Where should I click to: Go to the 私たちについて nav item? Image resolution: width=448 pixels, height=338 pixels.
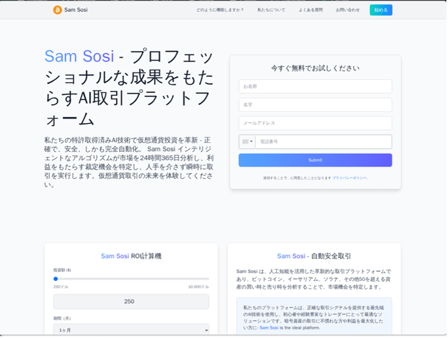coord(271,10)
